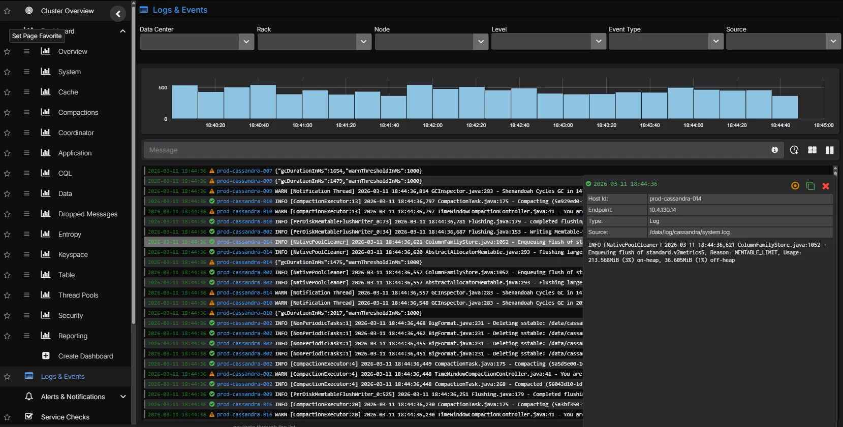Pause the live log stream
Viewport: 843px width, 427px height.
829,150
